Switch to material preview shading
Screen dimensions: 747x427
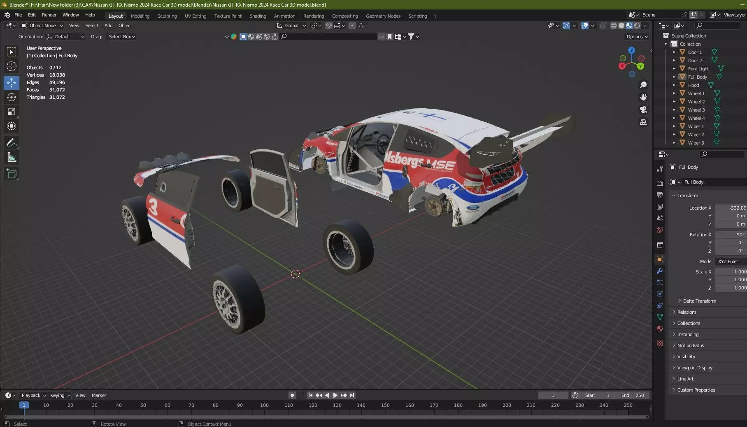click(x=629, y=26)
